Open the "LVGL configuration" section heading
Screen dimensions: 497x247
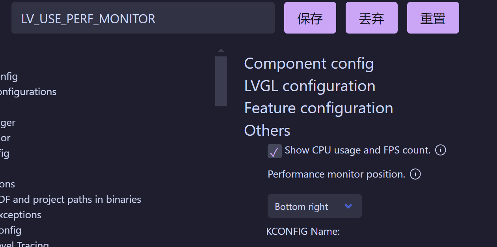tap(309, 86)
